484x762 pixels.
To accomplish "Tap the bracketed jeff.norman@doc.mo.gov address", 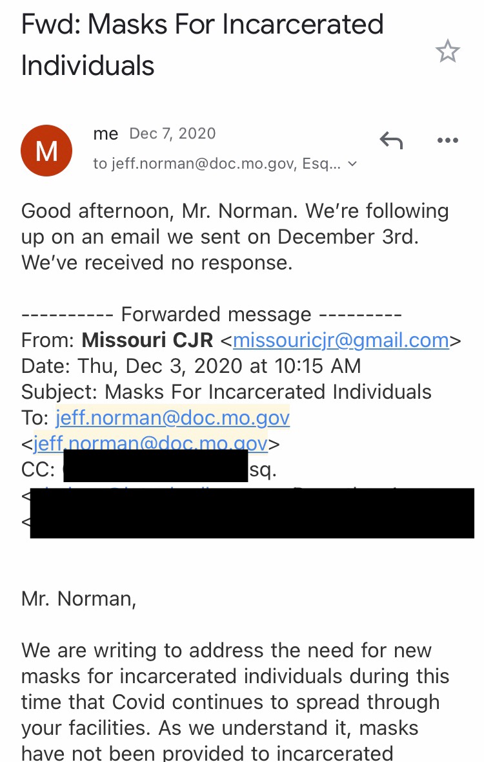I will pos(150,443).
